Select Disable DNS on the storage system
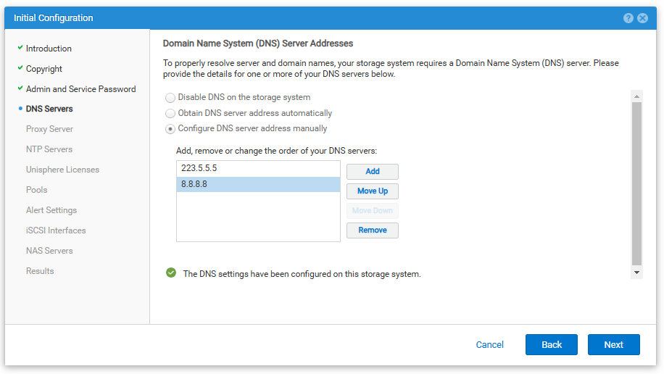Viewport: 664px width, 374px height. 170,98
